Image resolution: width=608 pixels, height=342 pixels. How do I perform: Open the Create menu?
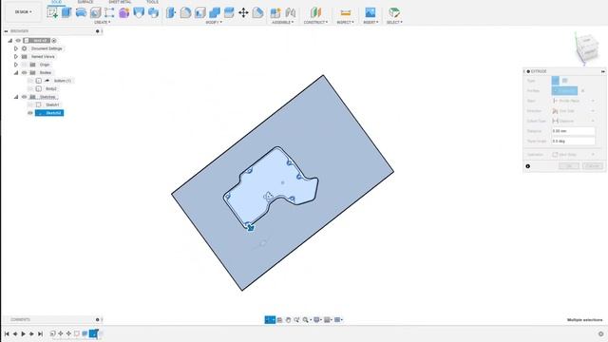(103, 22)
